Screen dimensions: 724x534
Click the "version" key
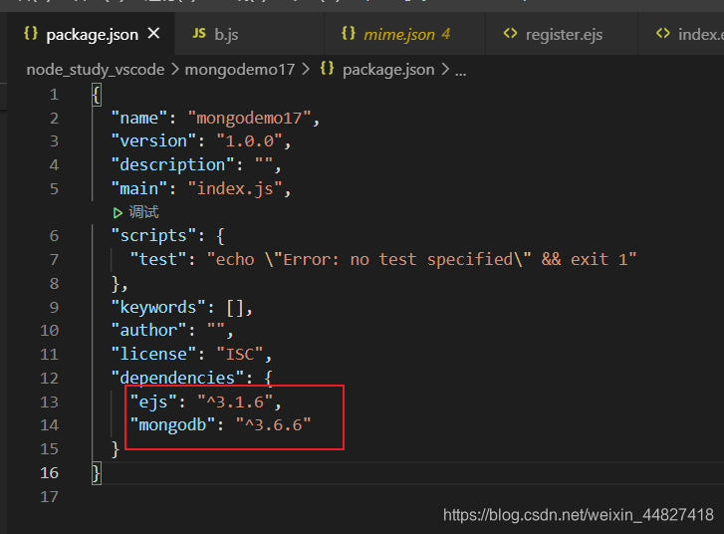[x=153, y=140]
